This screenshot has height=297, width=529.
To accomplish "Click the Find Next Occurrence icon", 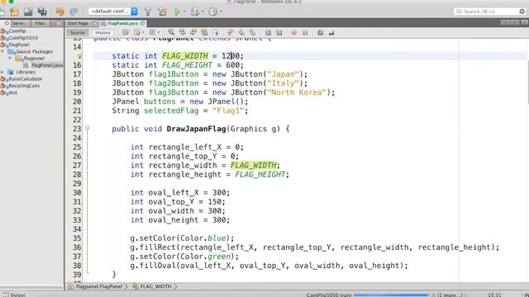I will click(x=193, y=33).
